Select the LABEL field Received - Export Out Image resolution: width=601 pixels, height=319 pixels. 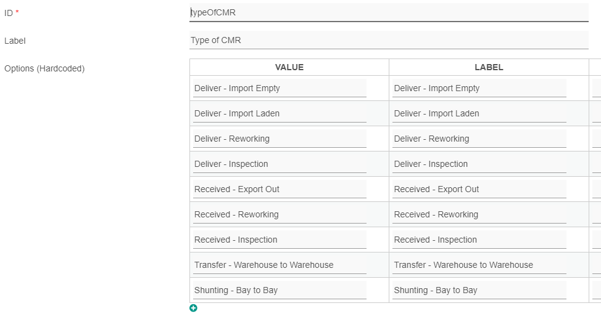point(479,189)
